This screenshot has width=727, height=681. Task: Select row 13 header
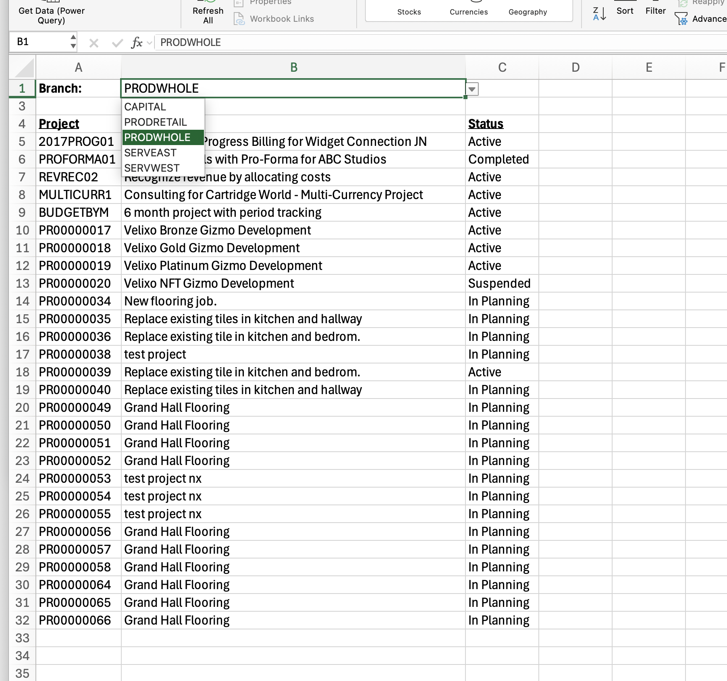[22, 283]
